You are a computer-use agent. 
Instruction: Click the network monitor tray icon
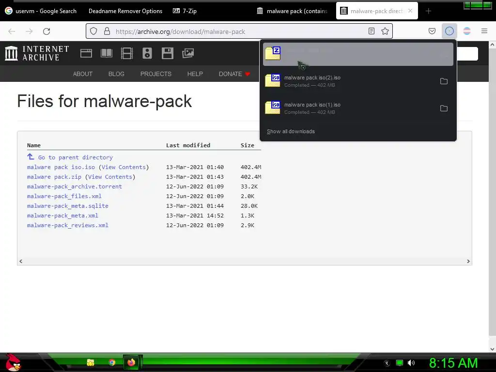pyautogui.click(x=400, y=363)
